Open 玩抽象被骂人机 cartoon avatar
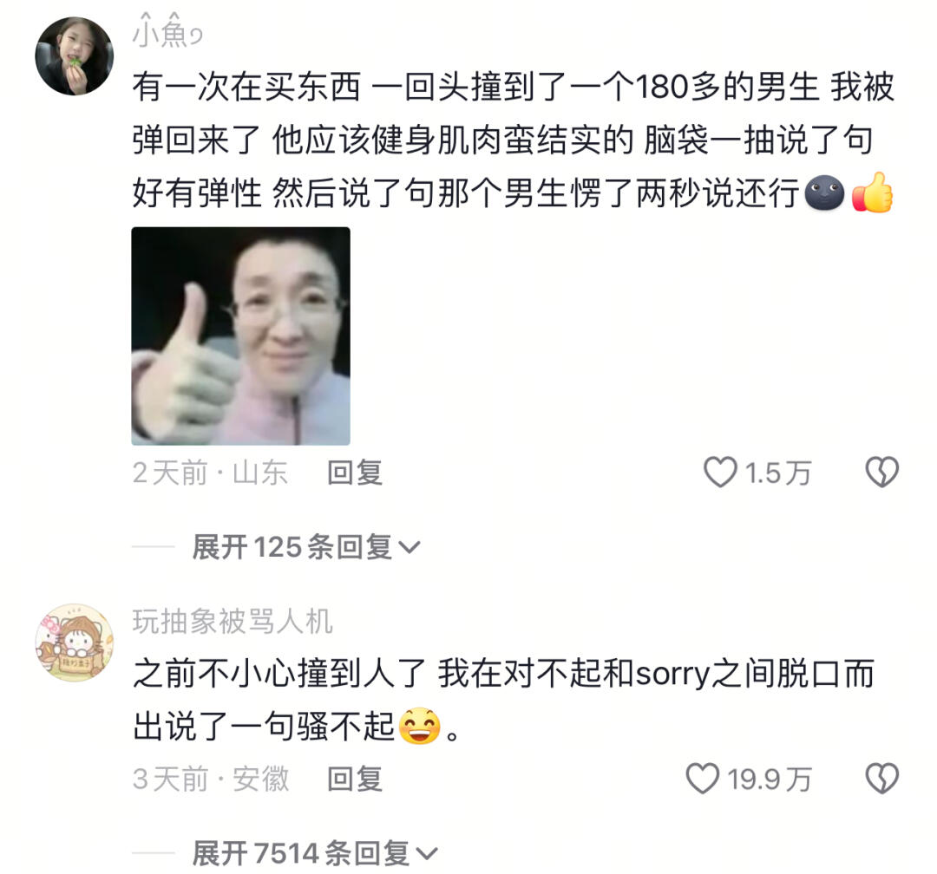Image resolution: width=937 pixels, height=874 pixels. click(x=74, y=642)
